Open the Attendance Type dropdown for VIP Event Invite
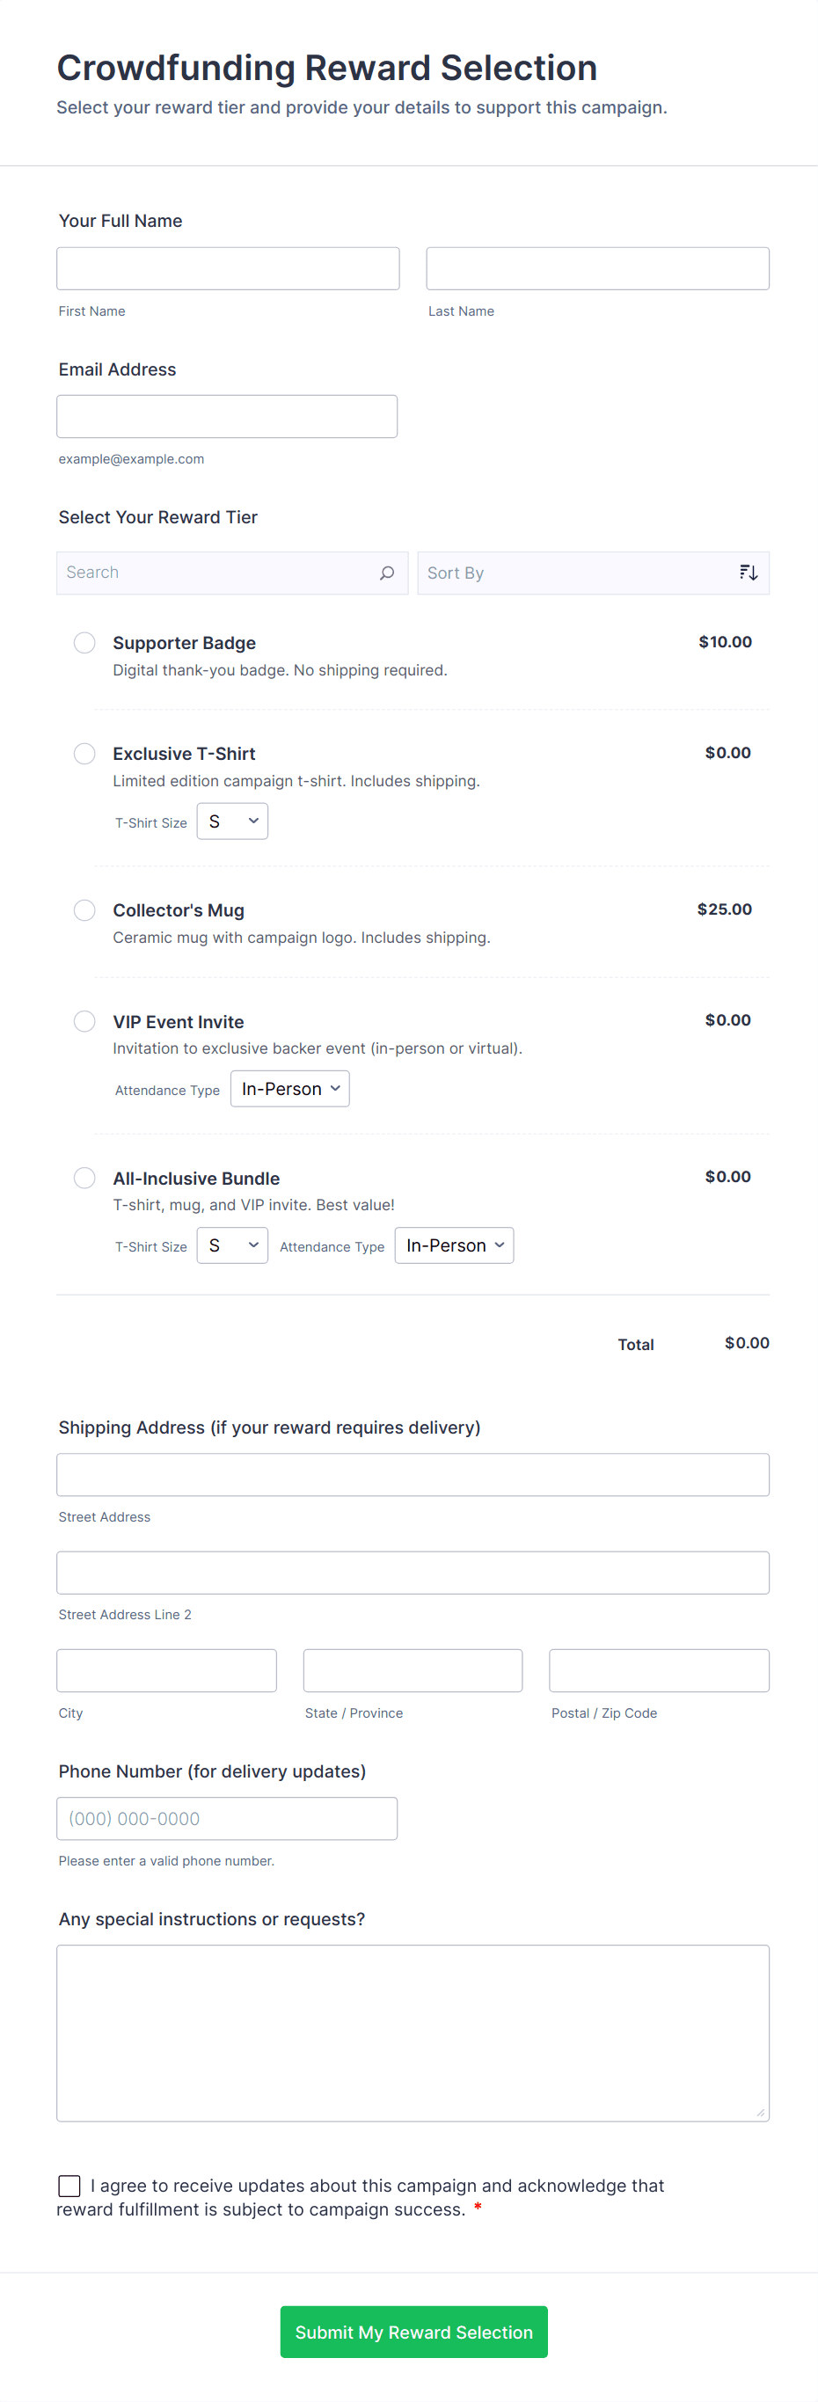The height and width of the screenshot is (2402, 818). pos(289,1088)
